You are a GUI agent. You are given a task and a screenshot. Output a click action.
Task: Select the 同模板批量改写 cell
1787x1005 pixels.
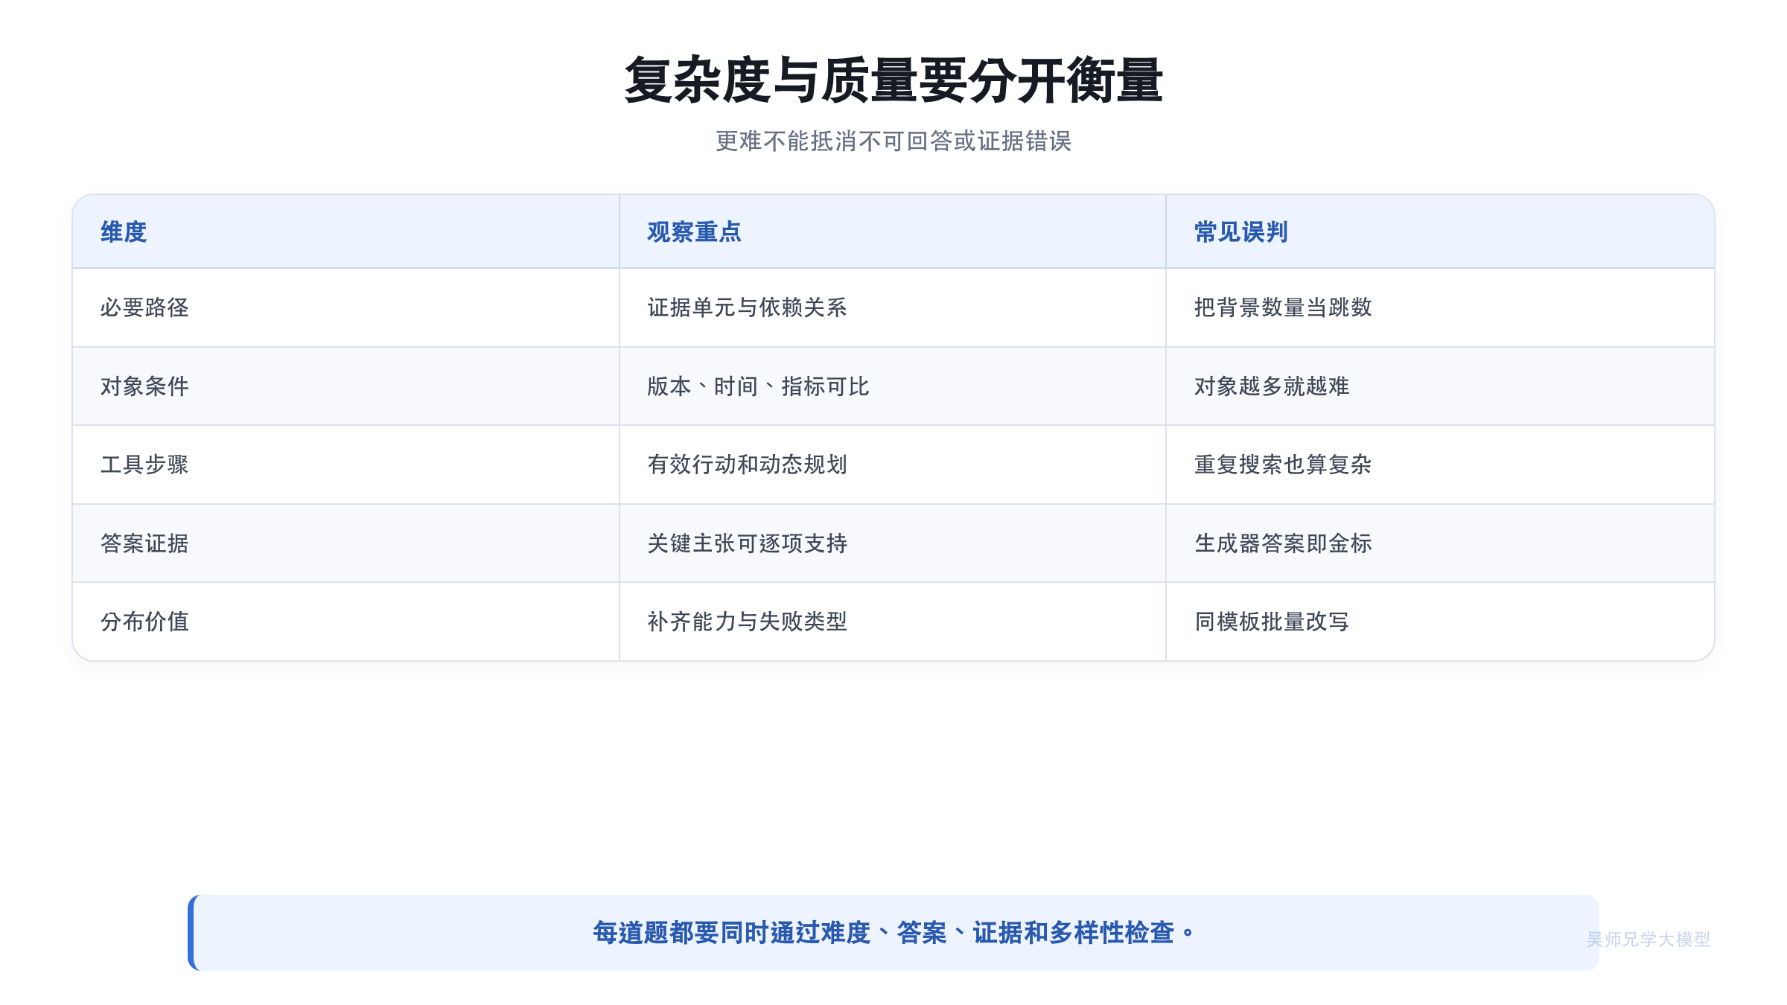1440,622
